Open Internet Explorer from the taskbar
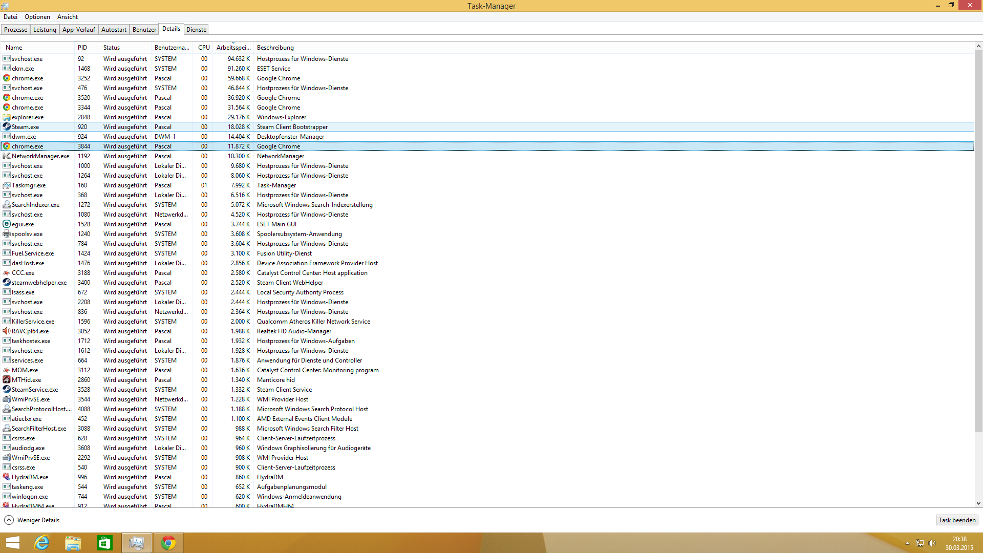 pyautogui.click(x=41, y=543)
